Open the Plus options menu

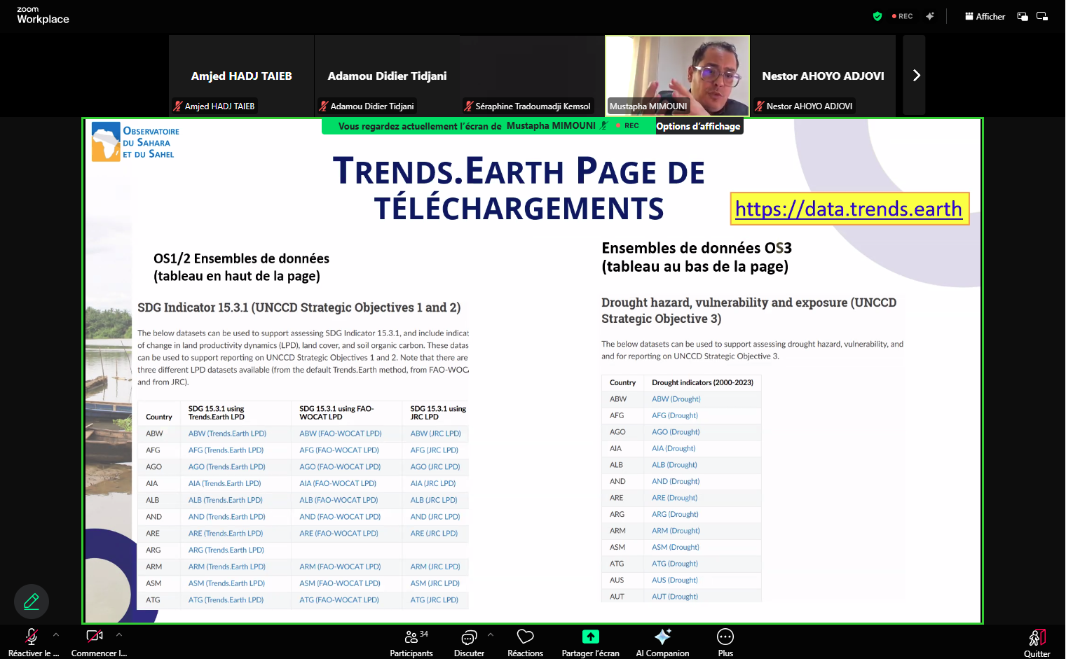(x=725, y=641)
